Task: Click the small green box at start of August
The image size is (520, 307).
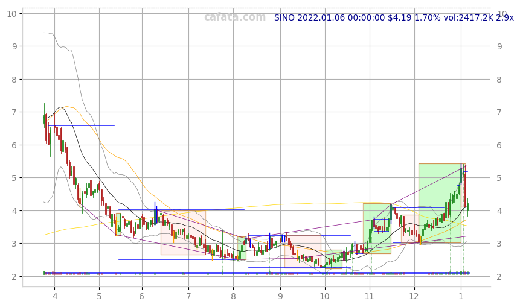Action: pos(242,248)
